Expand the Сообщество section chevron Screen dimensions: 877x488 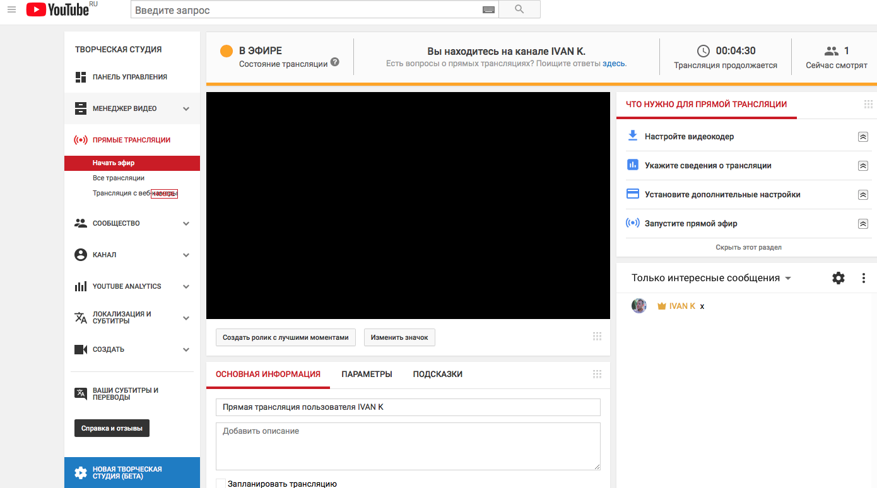(186, 223)
